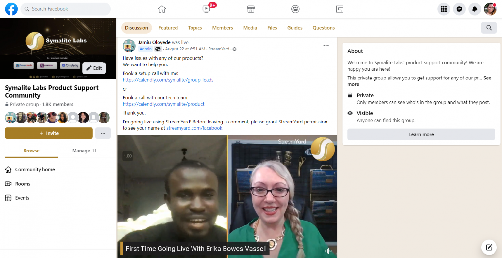Open the group search tool
Image resolution: width=502 pixels, height=258 pixels.
489,28
